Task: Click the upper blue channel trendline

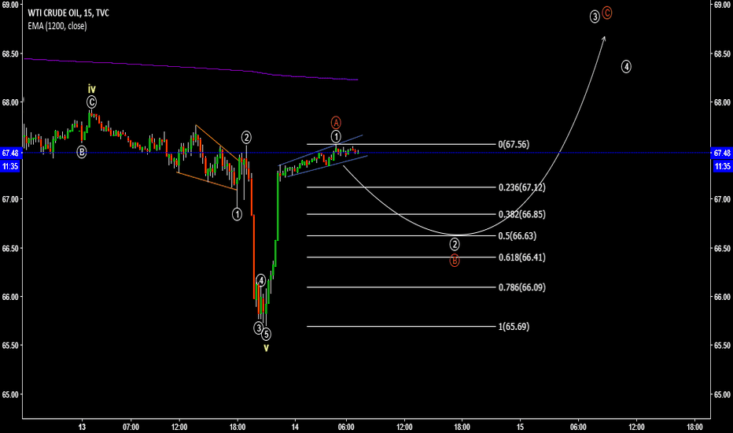Action: tap(321, 150)
